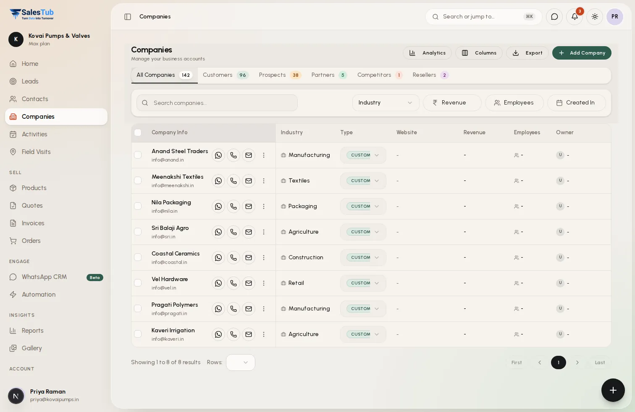The height and width of the screenshot is (412, 635).
Task: Select Sri Balaji Agro checkbox
Action: 138,232
